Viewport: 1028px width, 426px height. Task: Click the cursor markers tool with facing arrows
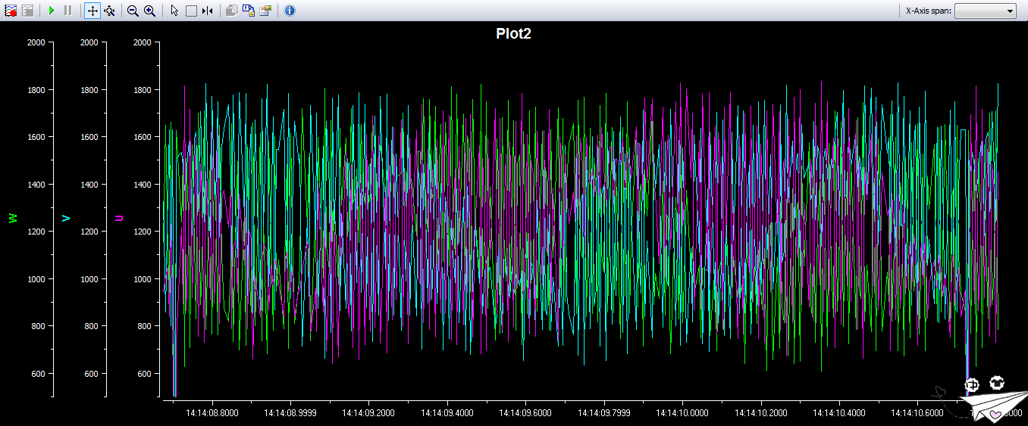pos(207,11)
